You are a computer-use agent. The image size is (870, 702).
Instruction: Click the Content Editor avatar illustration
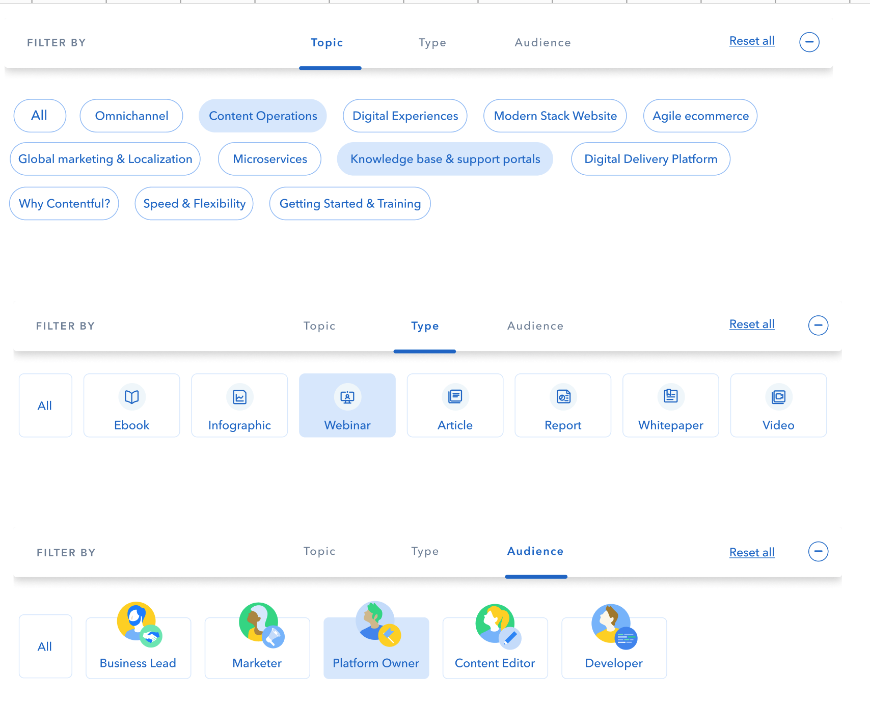[498, 627]
